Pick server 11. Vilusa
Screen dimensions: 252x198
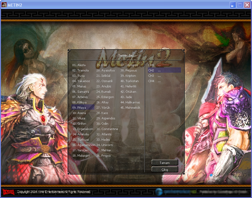pos(79,118)
